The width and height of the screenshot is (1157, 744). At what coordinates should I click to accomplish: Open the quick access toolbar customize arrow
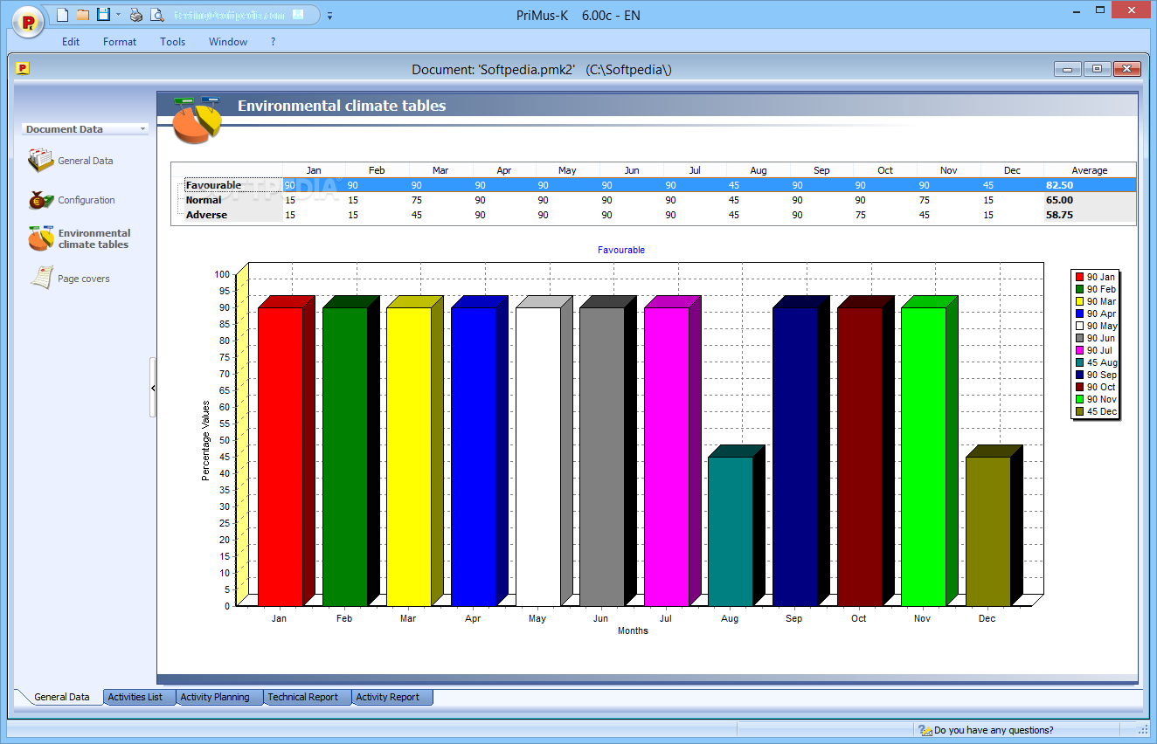click(x=329, y=16)
